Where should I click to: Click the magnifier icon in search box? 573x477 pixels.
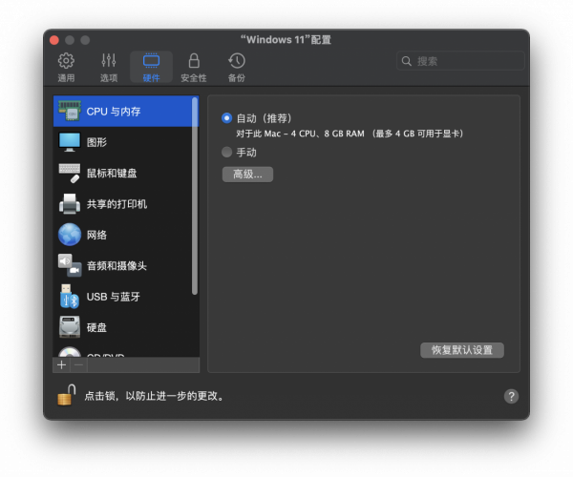click(407, 61)
